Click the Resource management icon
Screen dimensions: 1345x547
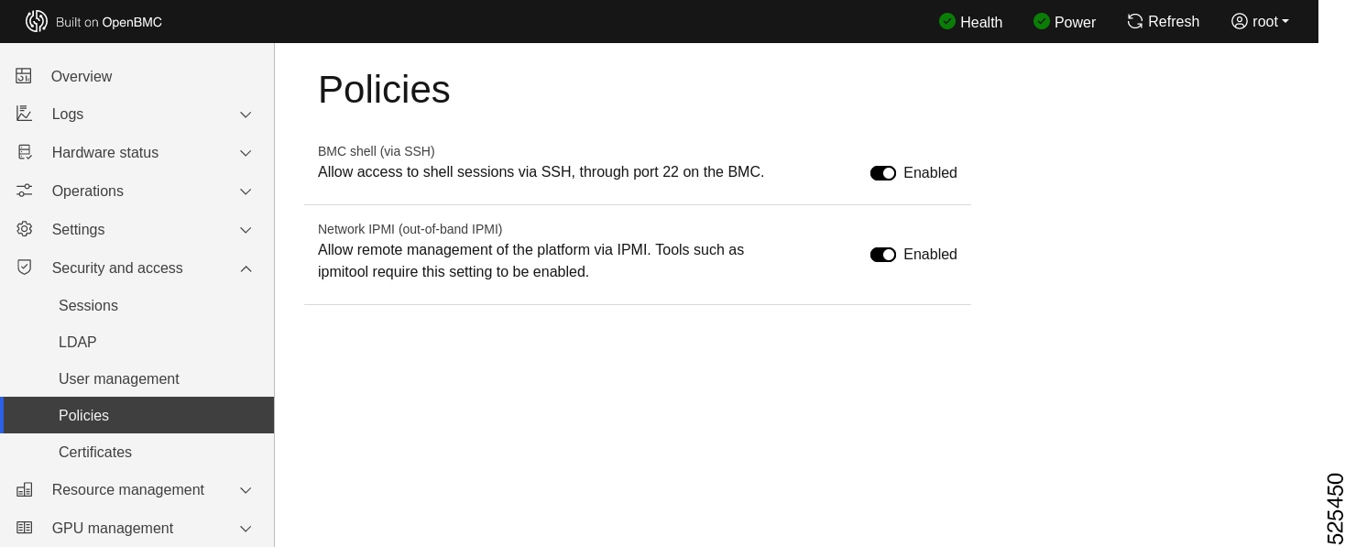click(x=24, y=489)
